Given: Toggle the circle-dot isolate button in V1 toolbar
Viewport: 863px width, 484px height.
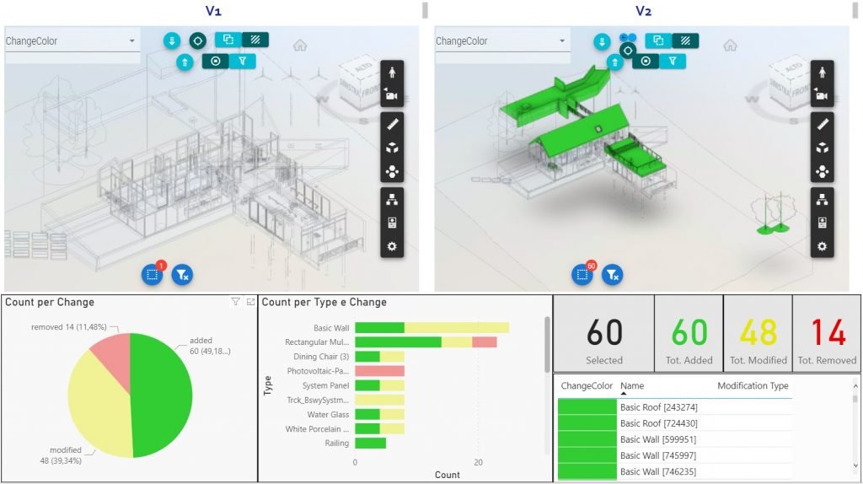Looking at the screenshot, I should point(216,61).
